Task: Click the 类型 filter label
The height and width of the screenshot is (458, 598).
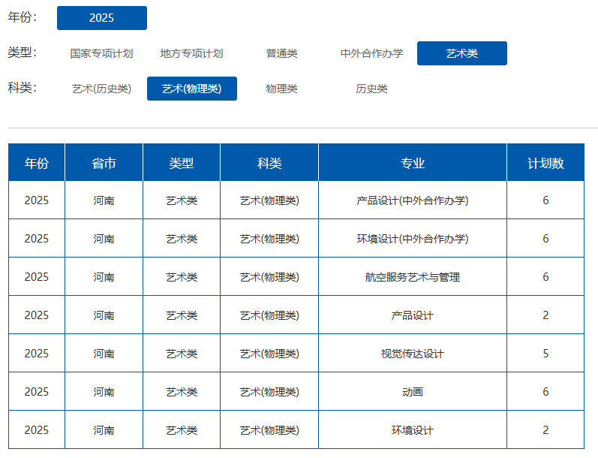Action: [x=22, y=53]
